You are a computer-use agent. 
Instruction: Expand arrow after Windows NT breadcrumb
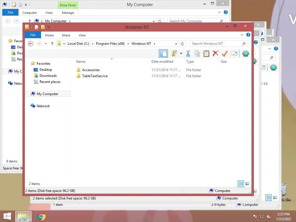(154, 44)
